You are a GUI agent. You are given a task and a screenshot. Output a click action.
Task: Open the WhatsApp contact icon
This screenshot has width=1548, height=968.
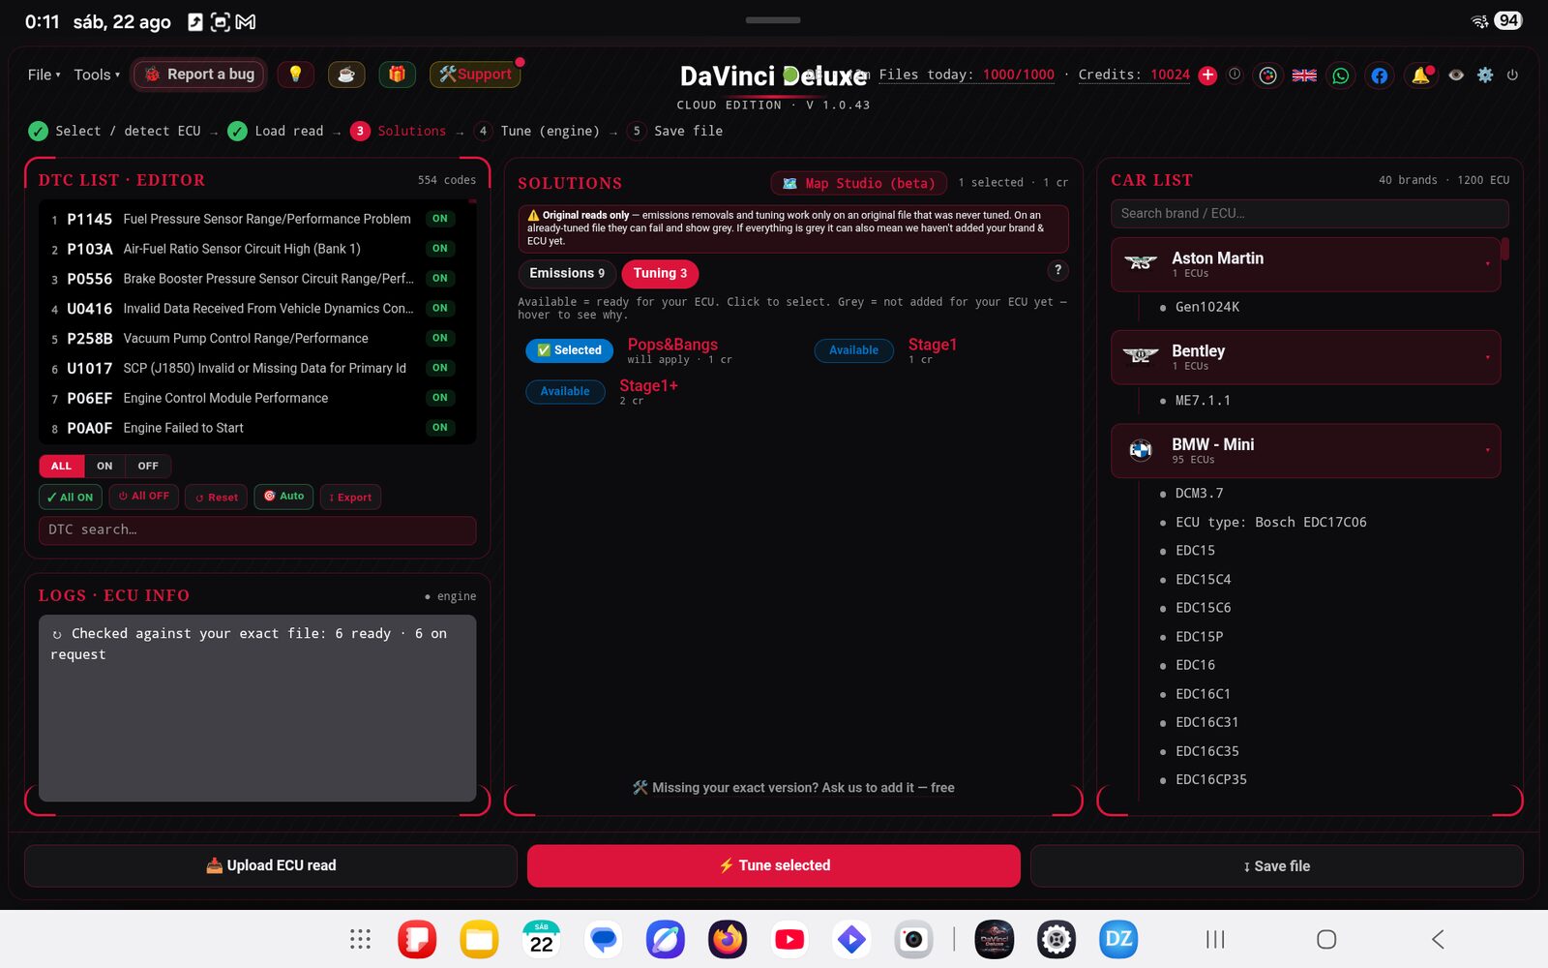[1341, 76]
